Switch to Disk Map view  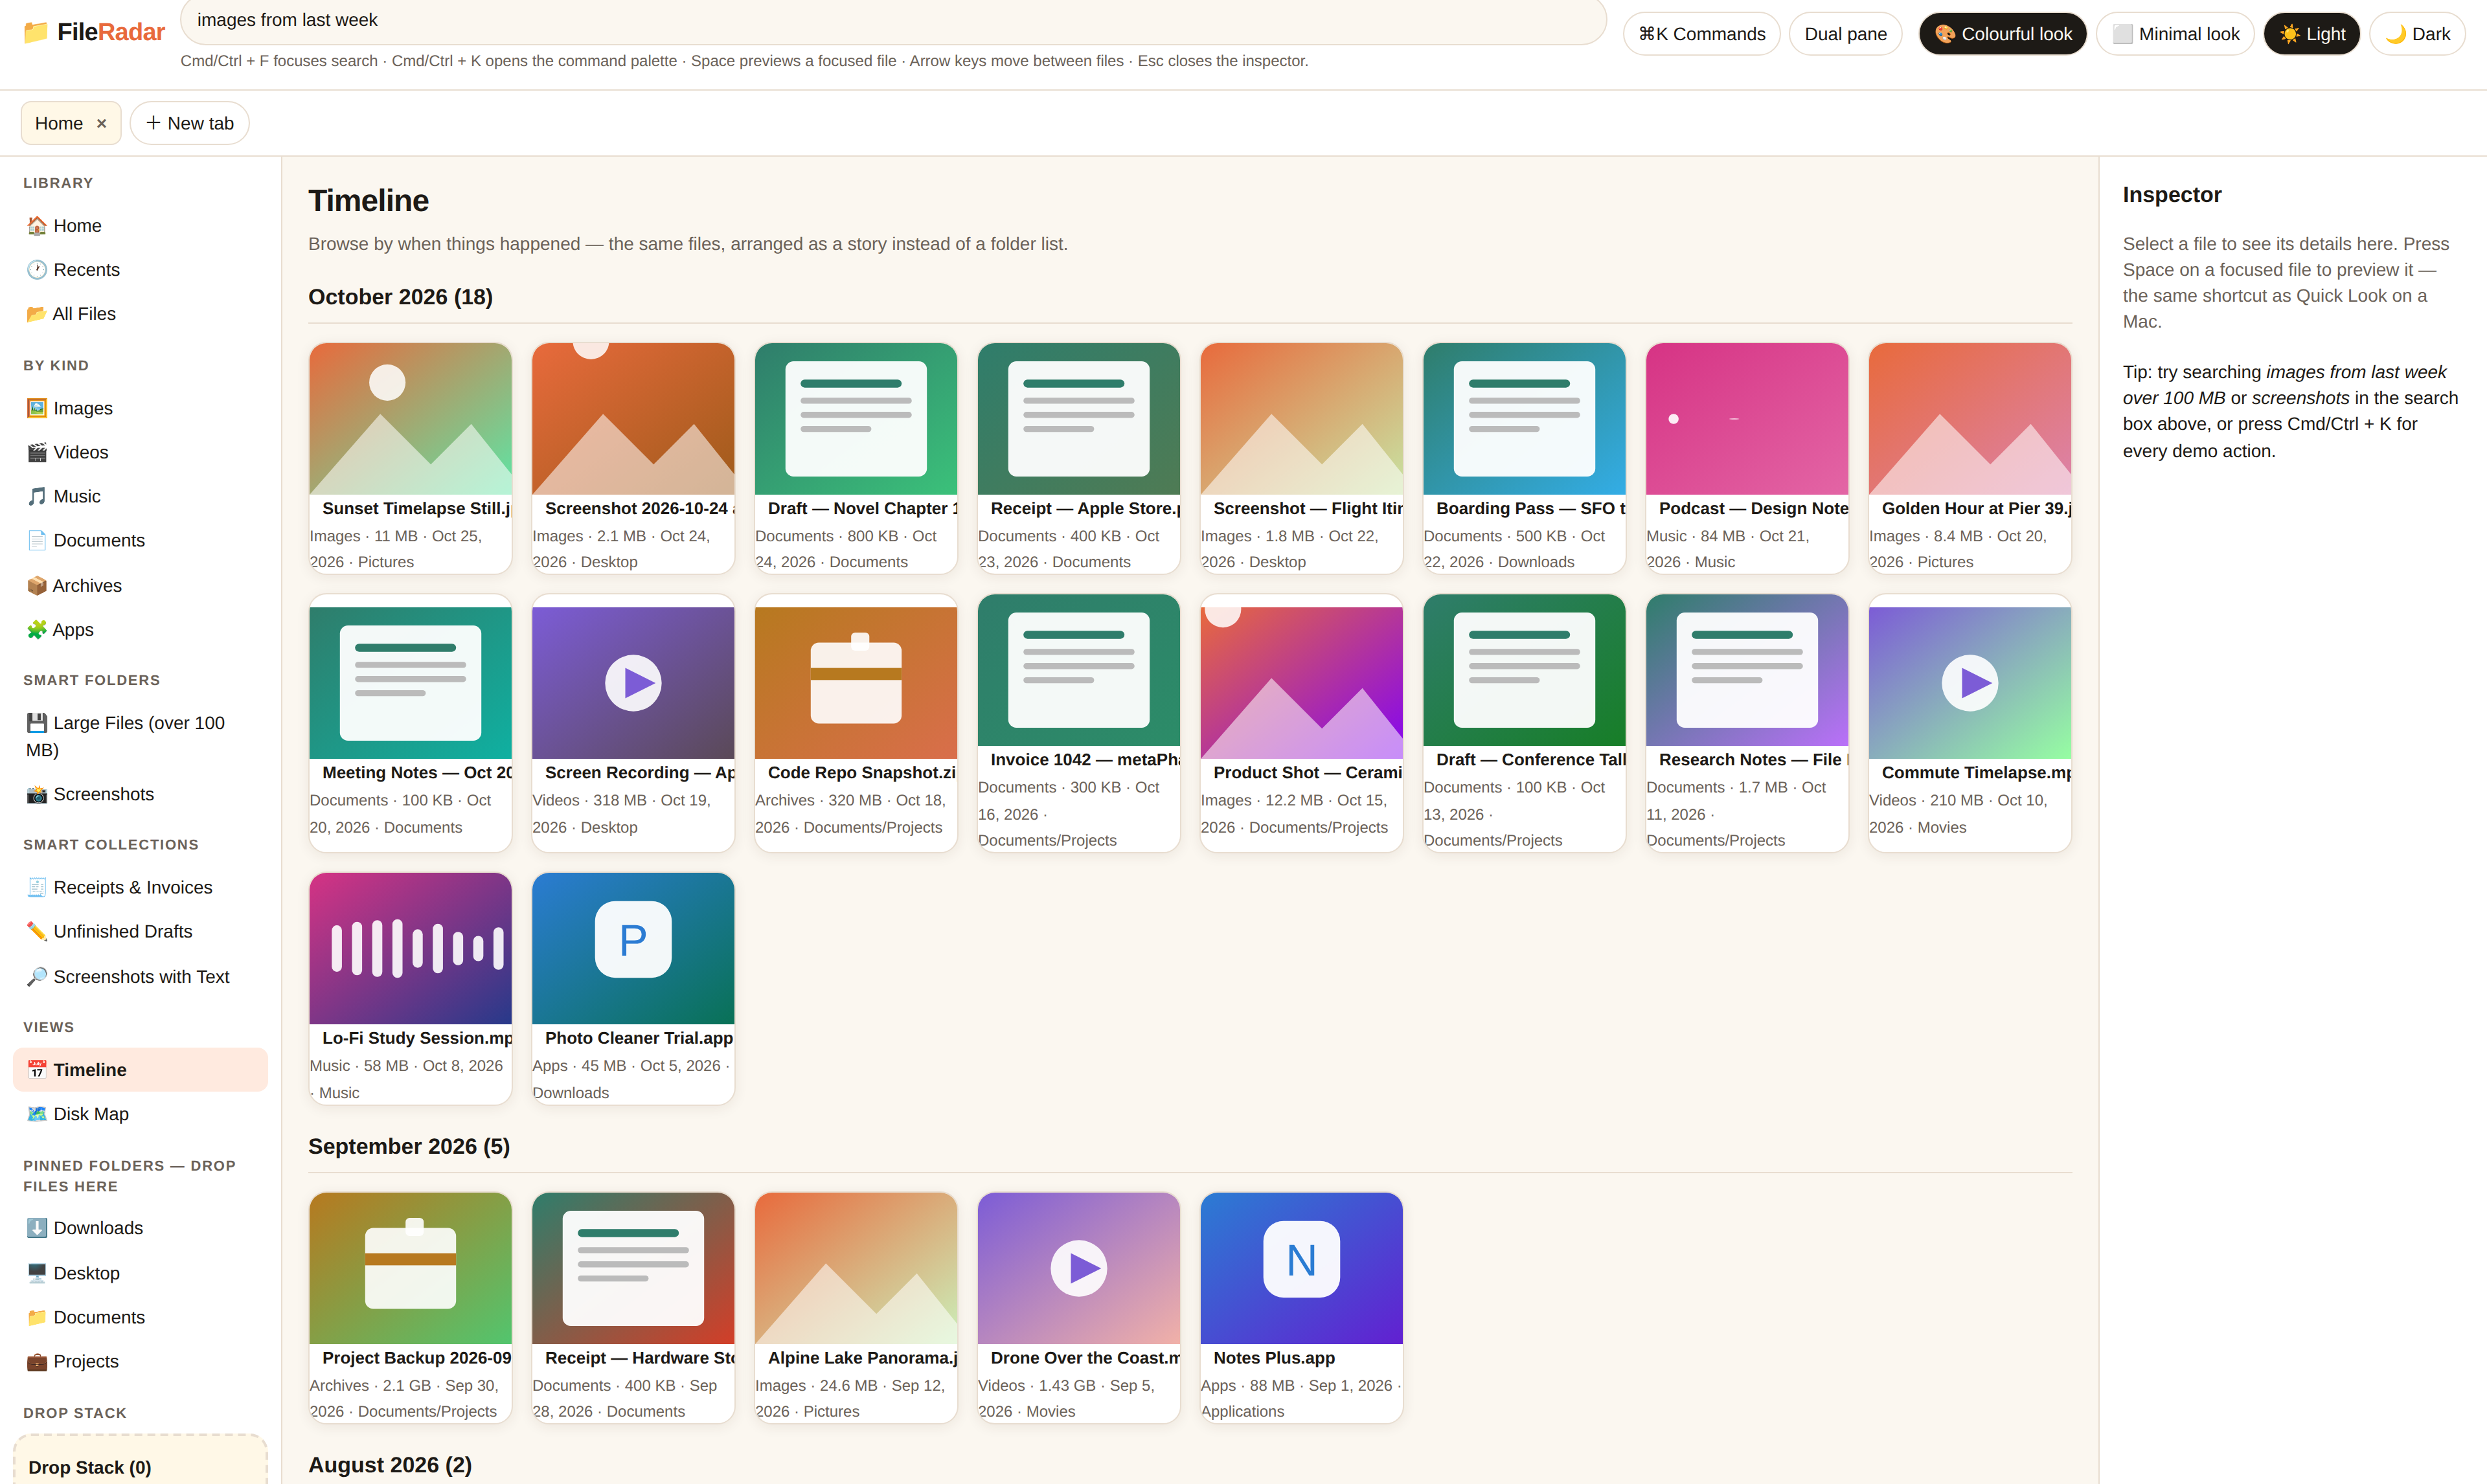(x=140, y=1114)
